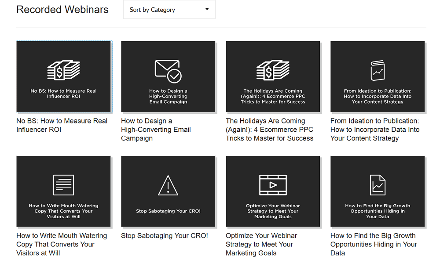The image size is (440, 260).
Task: Open 'Optimize Your Webinar Strategy' title link below thumbnail
Action: click(x=261, y=244)
